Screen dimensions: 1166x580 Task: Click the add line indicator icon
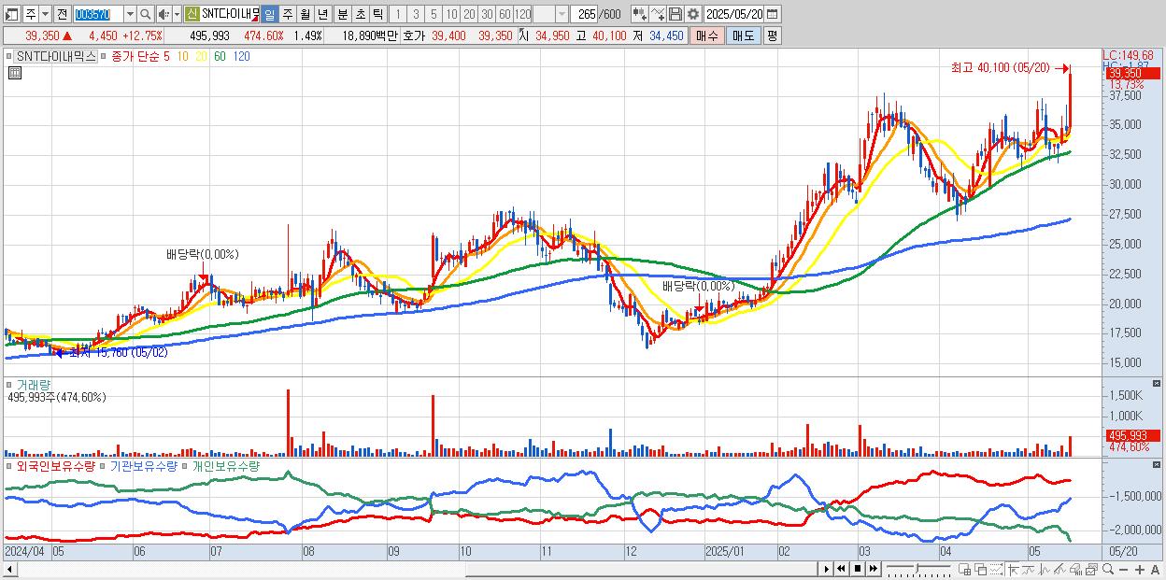[658, 14]
